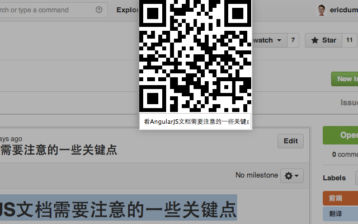
Task: Click the green Open status badge
Action: point(341,135)
